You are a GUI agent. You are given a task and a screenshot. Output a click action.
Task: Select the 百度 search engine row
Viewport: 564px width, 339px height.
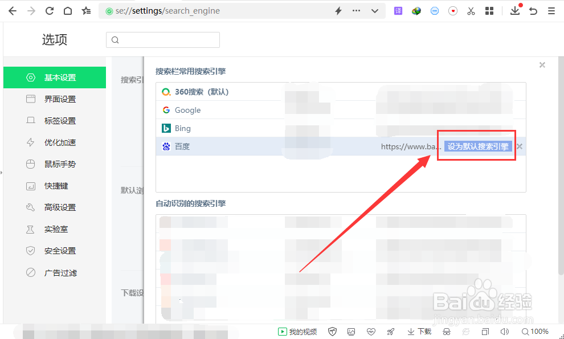coord(341,146)
